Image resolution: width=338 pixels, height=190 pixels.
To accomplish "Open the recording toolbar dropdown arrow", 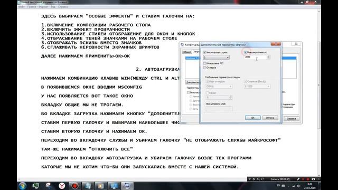I will [x=250, y=179].
